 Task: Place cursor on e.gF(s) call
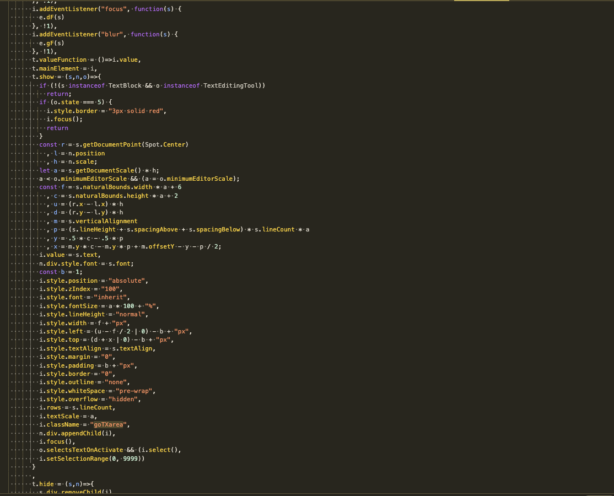(x=52, y=43)
